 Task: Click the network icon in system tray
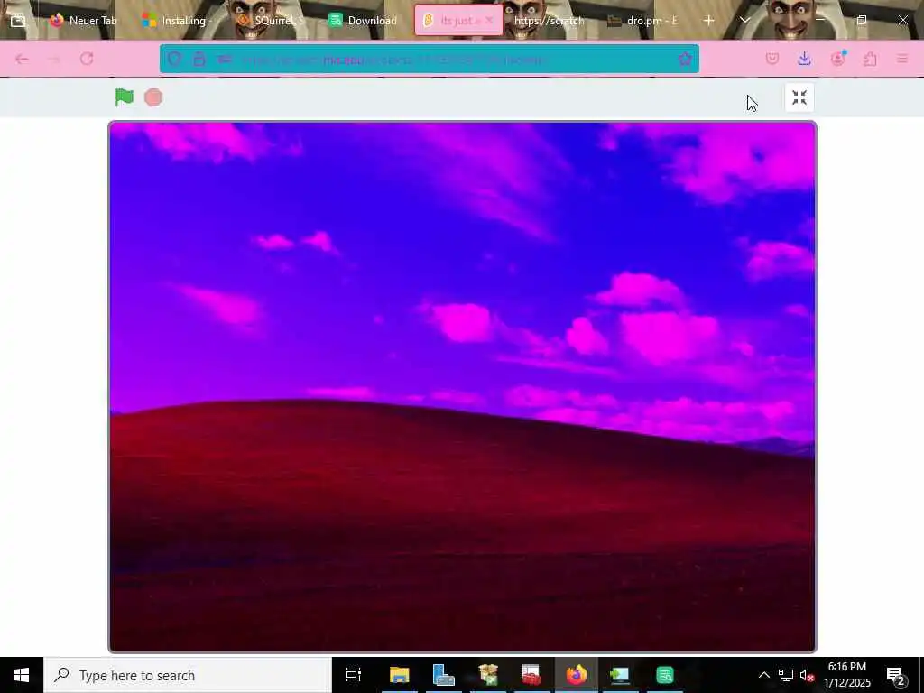[x=786, y=675]
